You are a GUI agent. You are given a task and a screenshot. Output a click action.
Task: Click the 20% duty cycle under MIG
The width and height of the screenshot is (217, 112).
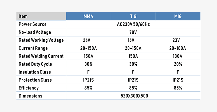pyautogui.click(x=178, y=64)
